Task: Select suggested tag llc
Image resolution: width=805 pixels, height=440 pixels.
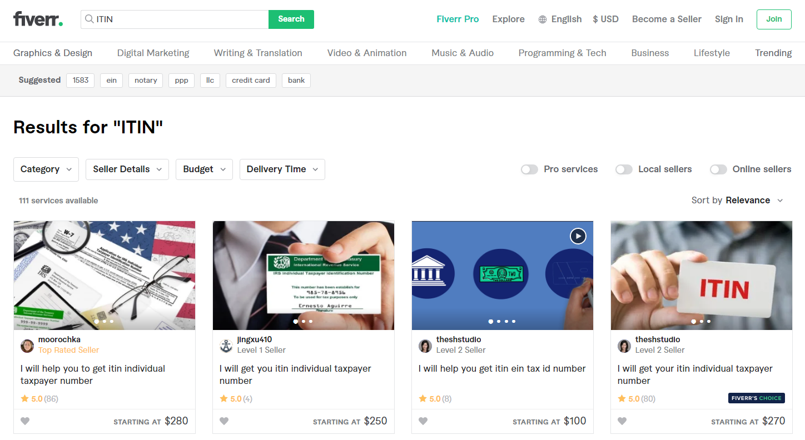Action: tap(210, 81)
